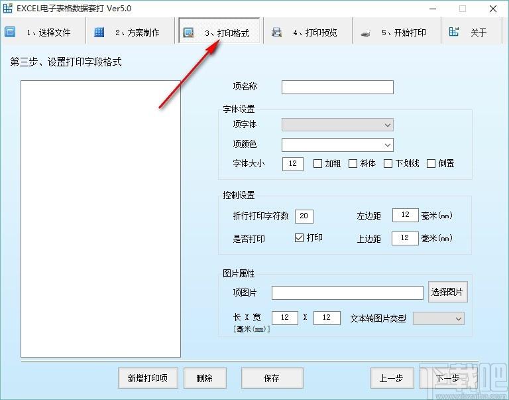Click the 选择图片 button
The height and width of the screenshot is (400, 509).
tap(447, 292)
